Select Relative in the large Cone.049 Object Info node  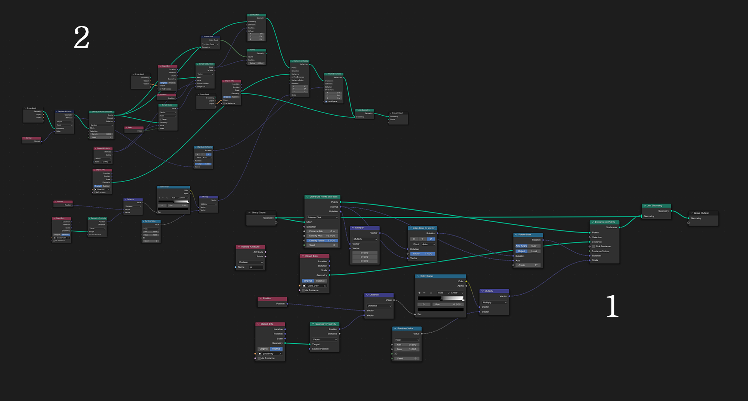321,281
